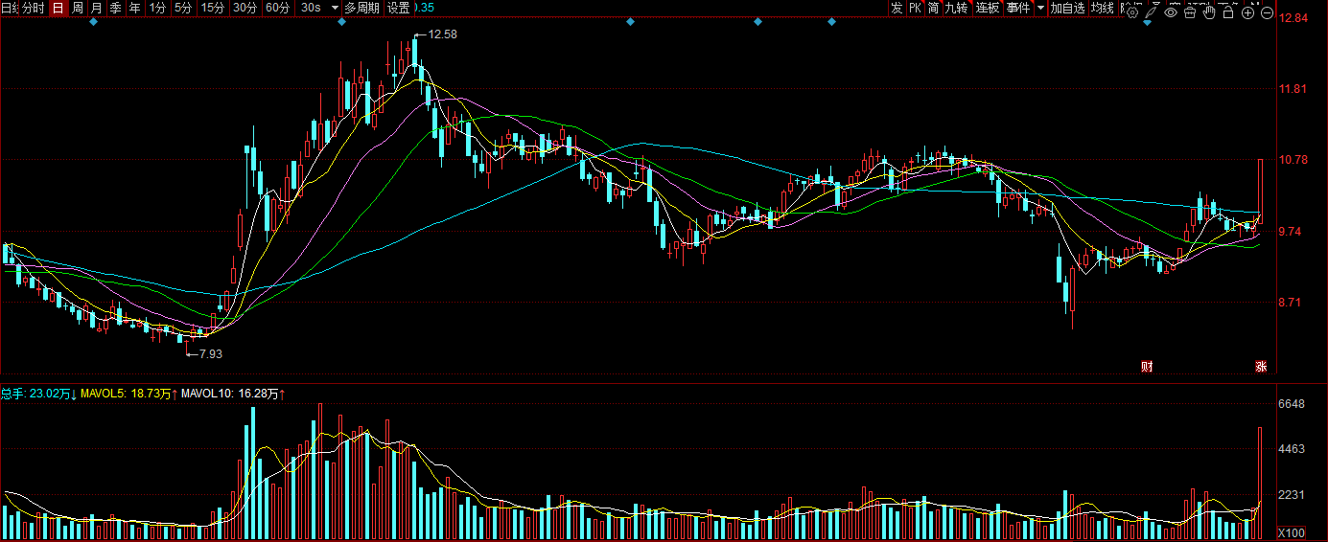Click the 财 financial marker on chart
Image resolution: width=1328 pixels, height=542 pixels.
coord(1146,366)
